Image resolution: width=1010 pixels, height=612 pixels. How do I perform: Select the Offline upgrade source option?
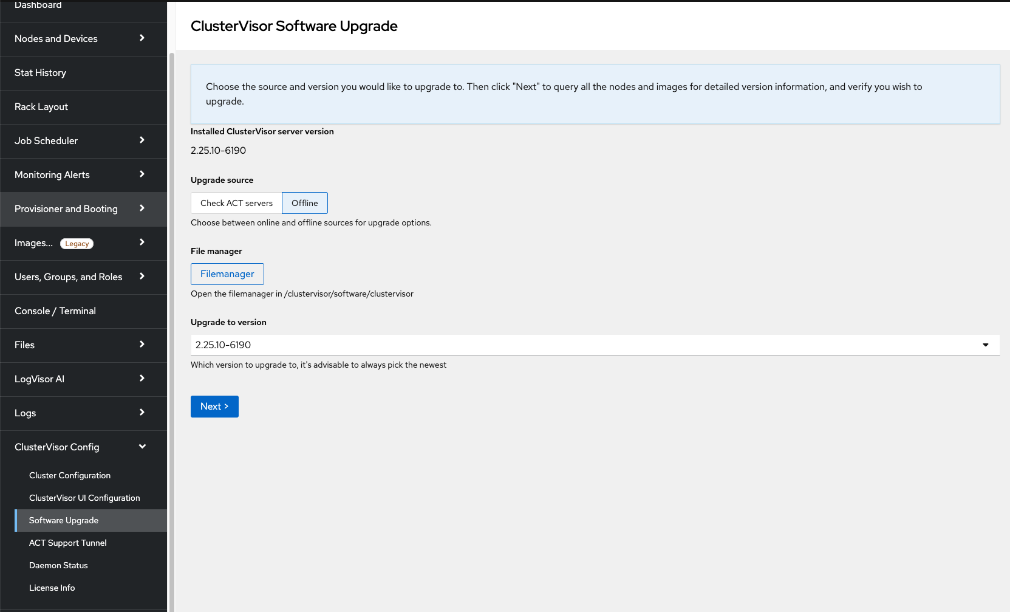click(x=305, y=203)
